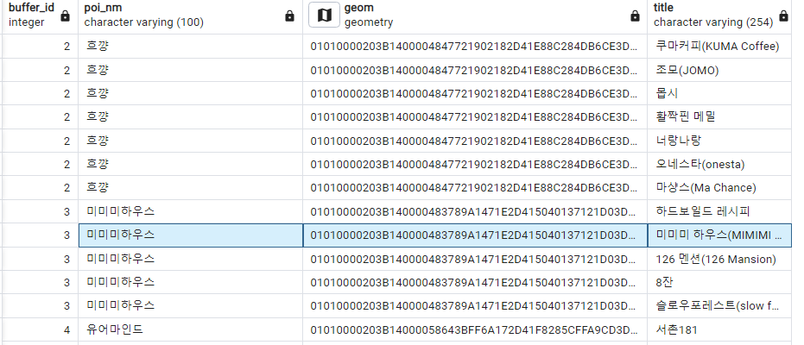This screenshot has width=804, height=345.
Task: Click buffer_id value 2 in 활짝핀 메밀 row
Action: (66, 116)
